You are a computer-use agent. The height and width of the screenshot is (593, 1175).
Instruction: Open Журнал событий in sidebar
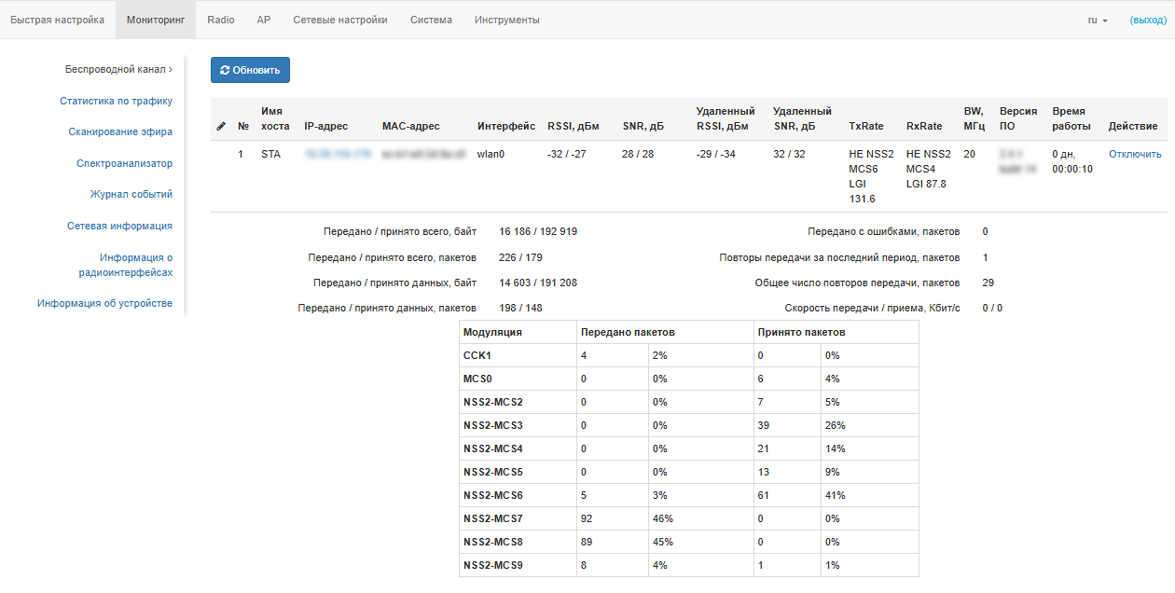pyautogui.click(x=131, y=194)
